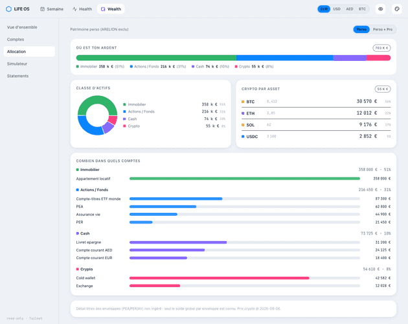Screen dimensions: 408x324
Task: Click the calendar icon beside Semaine
Action: pos(42,9)
